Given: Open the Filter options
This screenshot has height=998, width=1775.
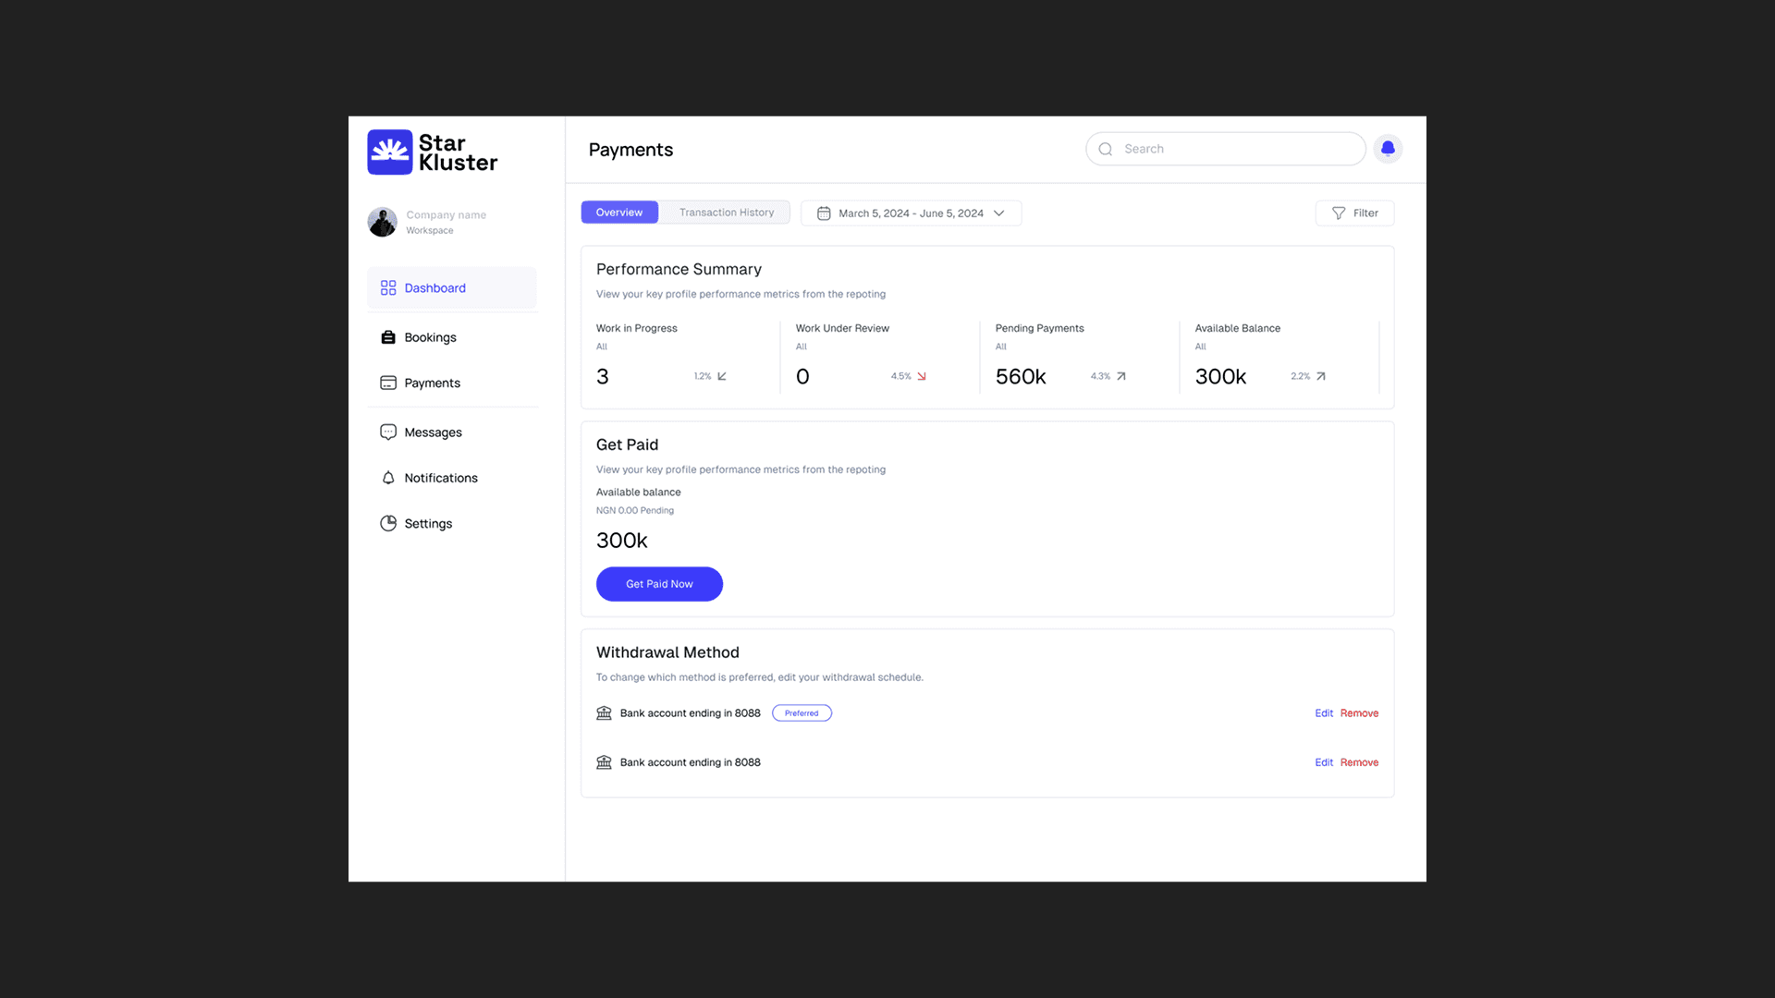Looking at the screenshot, I should 1354,213.
